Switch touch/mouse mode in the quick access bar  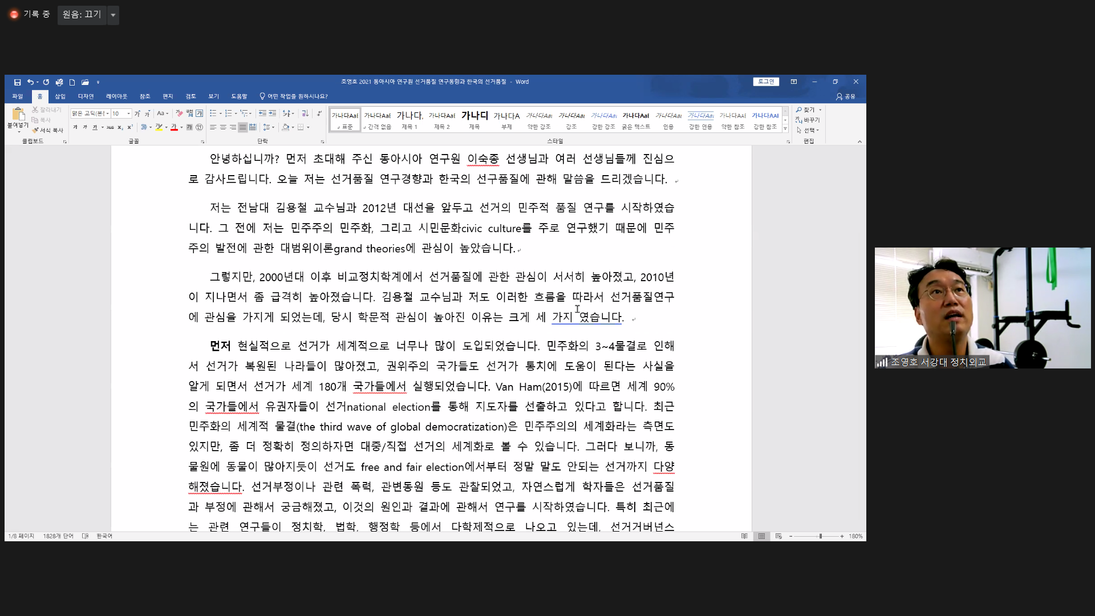click(59, 82)
